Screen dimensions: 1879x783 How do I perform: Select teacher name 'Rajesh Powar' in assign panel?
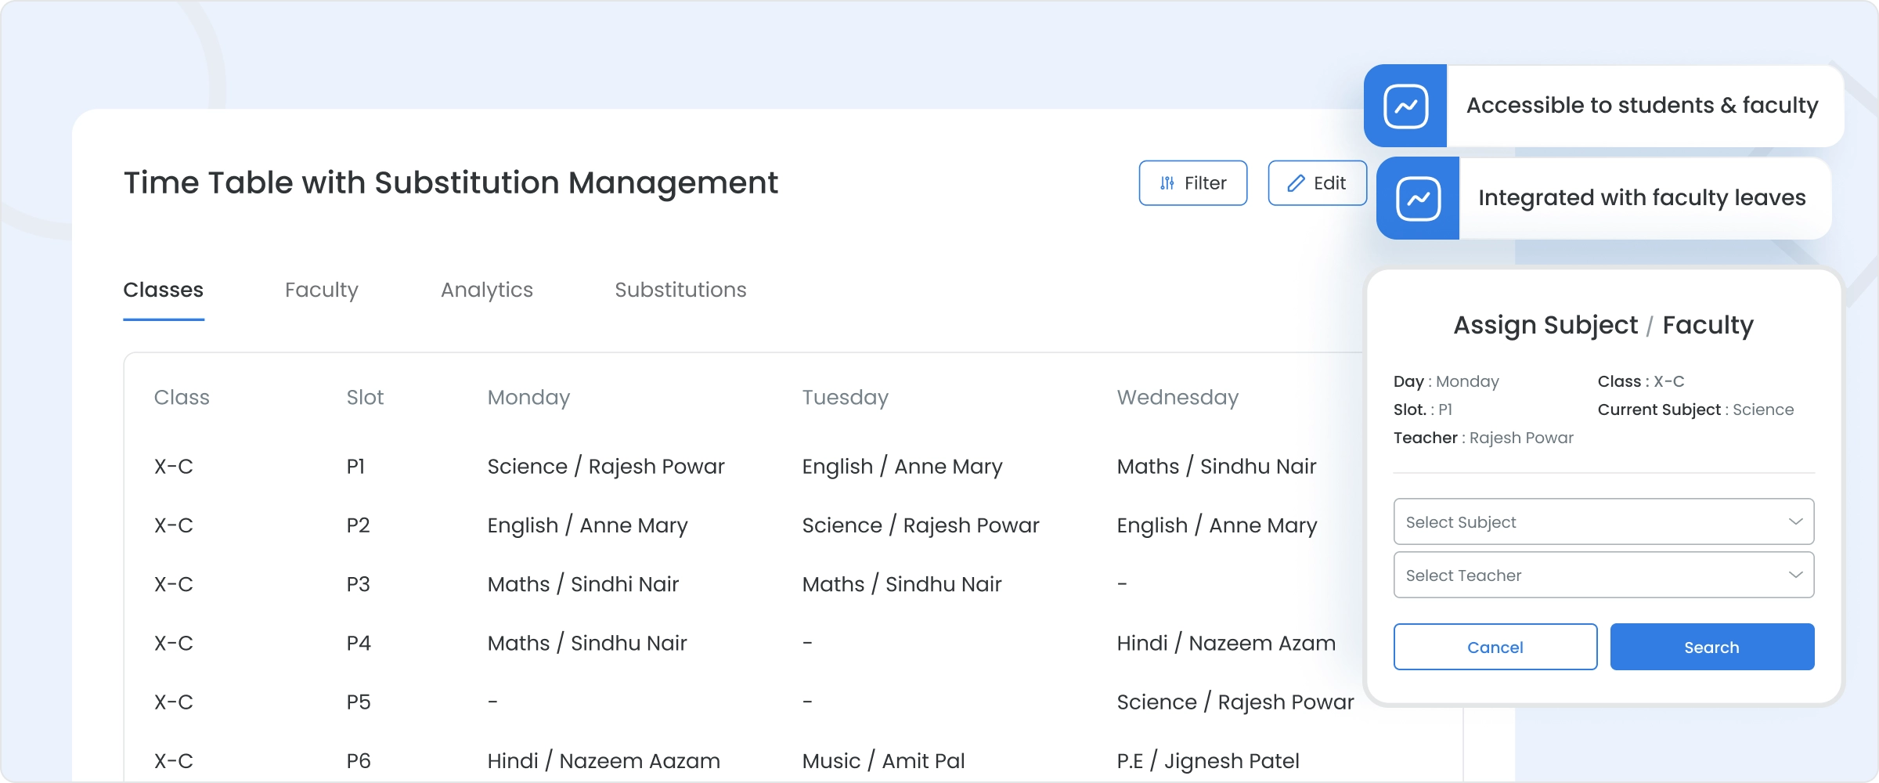click(x=1521, y=438)
